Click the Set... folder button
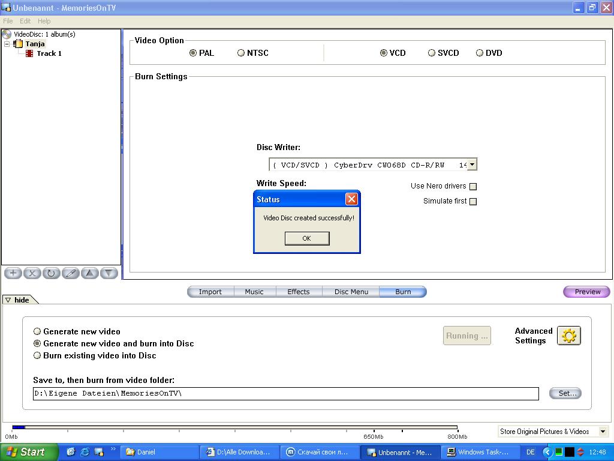 coord(565,393)
